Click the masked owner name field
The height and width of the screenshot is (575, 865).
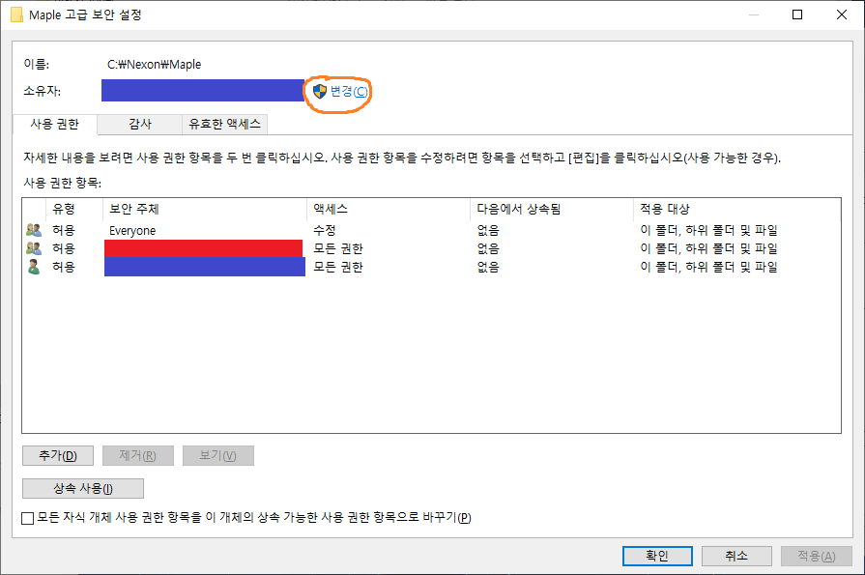click(202, 91)
